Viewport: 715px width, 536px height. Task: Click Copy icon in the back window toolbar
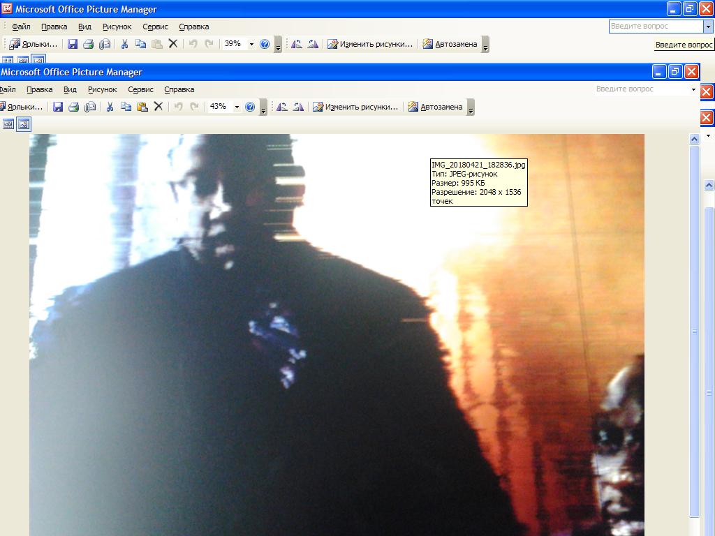(x=140, y=44)
